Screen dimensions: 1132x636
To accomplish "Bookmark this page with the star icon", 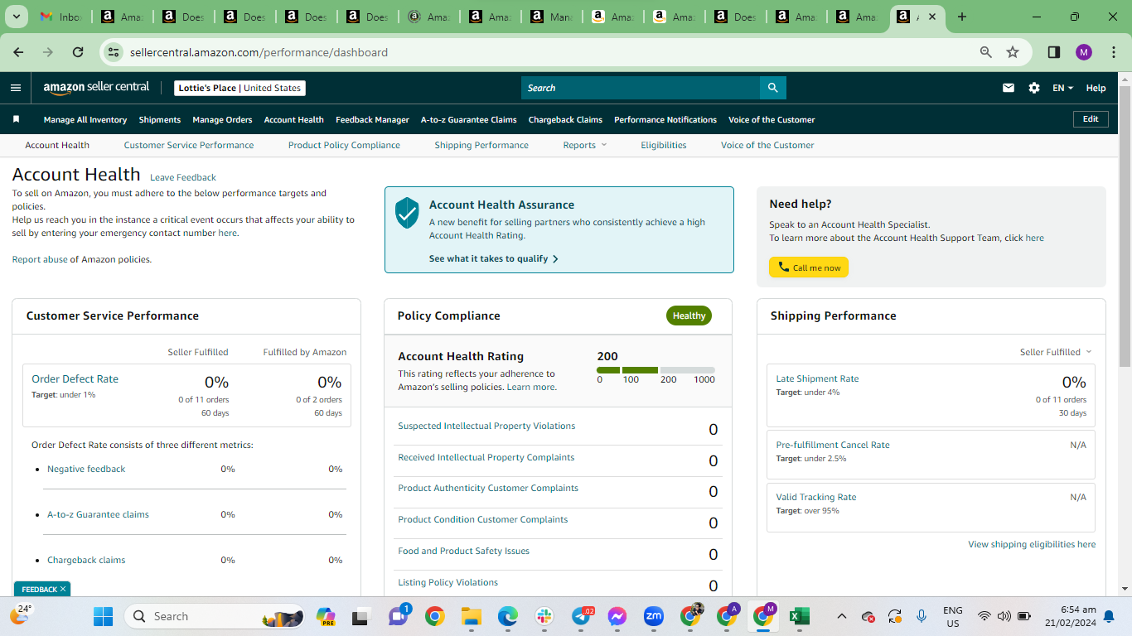I will [1013, 52].
